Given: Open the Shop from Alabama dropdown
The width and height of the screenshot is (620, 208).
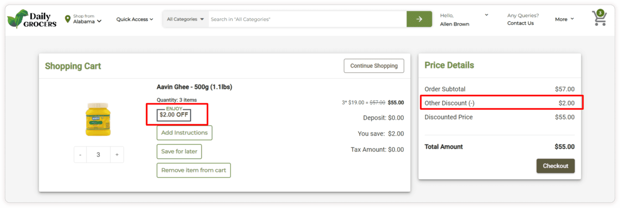Looking at the screenshot, I should pos(87,19).
